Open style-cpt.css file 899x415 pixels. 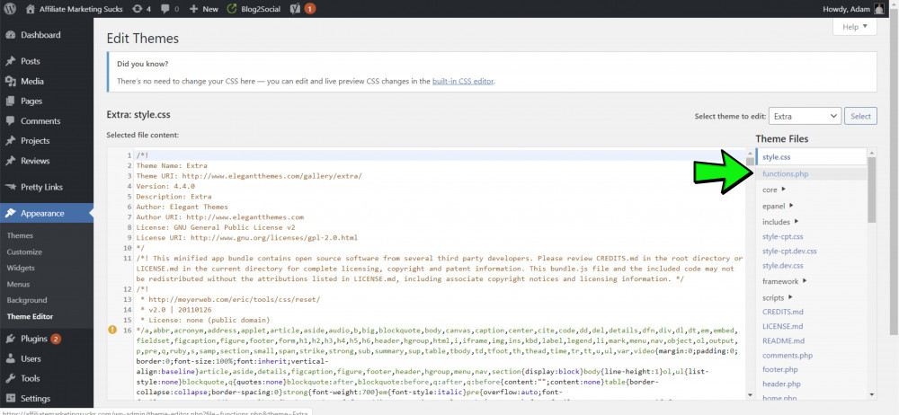[x=783, y=236]
